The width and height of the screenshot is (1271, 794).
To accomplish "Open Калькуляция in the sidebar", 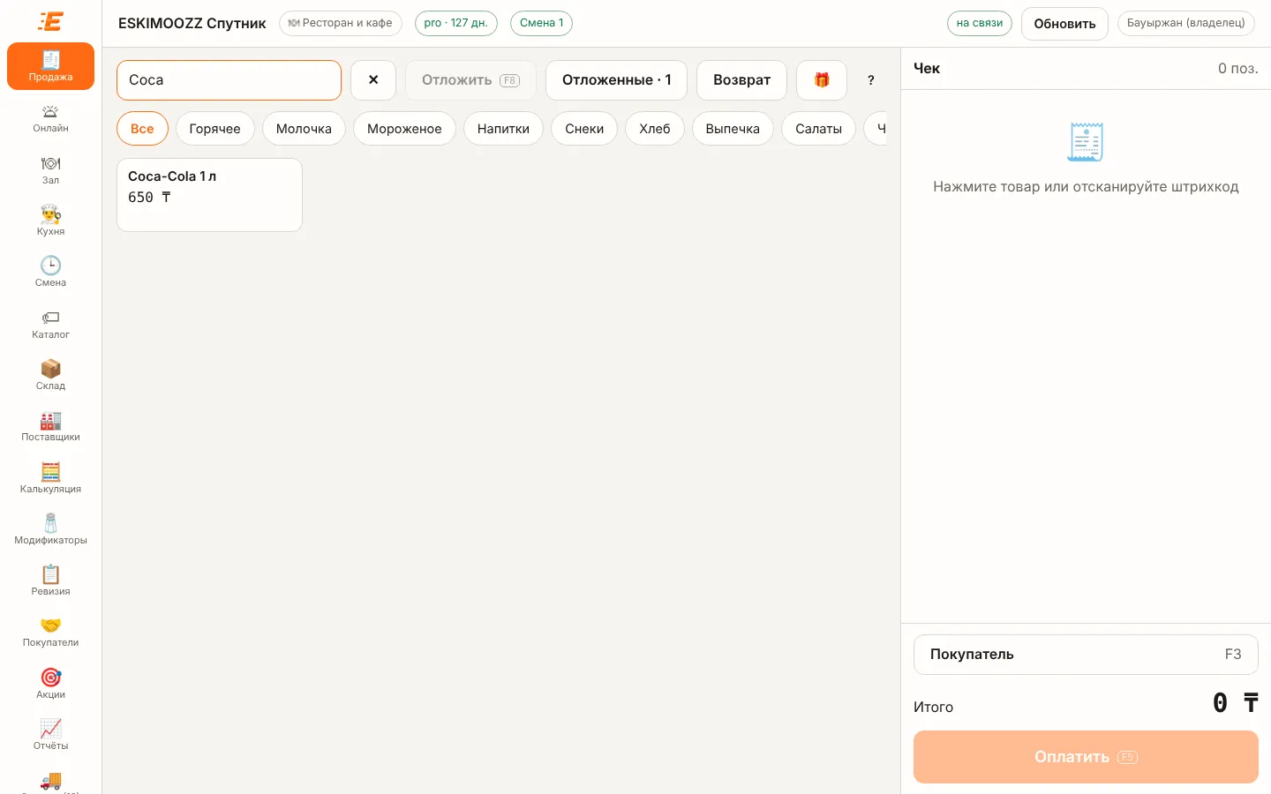I will (x=50, y=479).
